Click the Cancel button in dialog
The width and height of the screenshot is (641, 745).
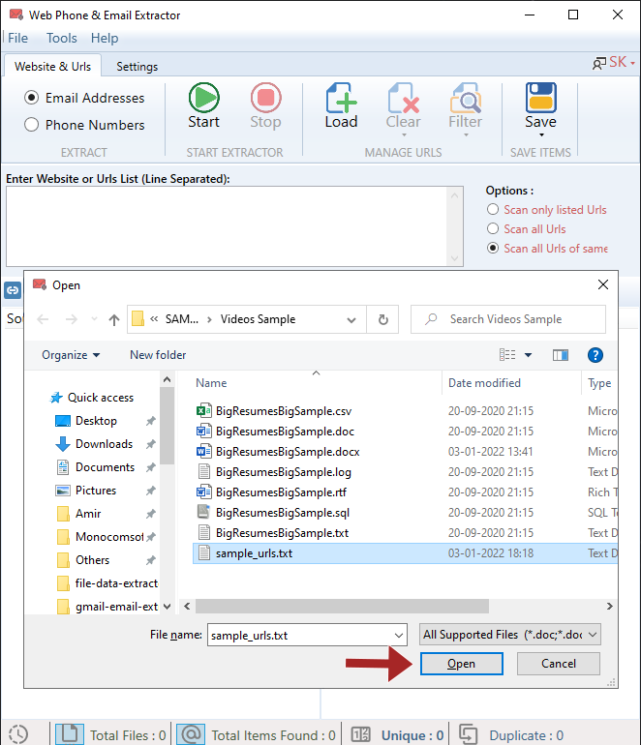[x=559, y=664]
